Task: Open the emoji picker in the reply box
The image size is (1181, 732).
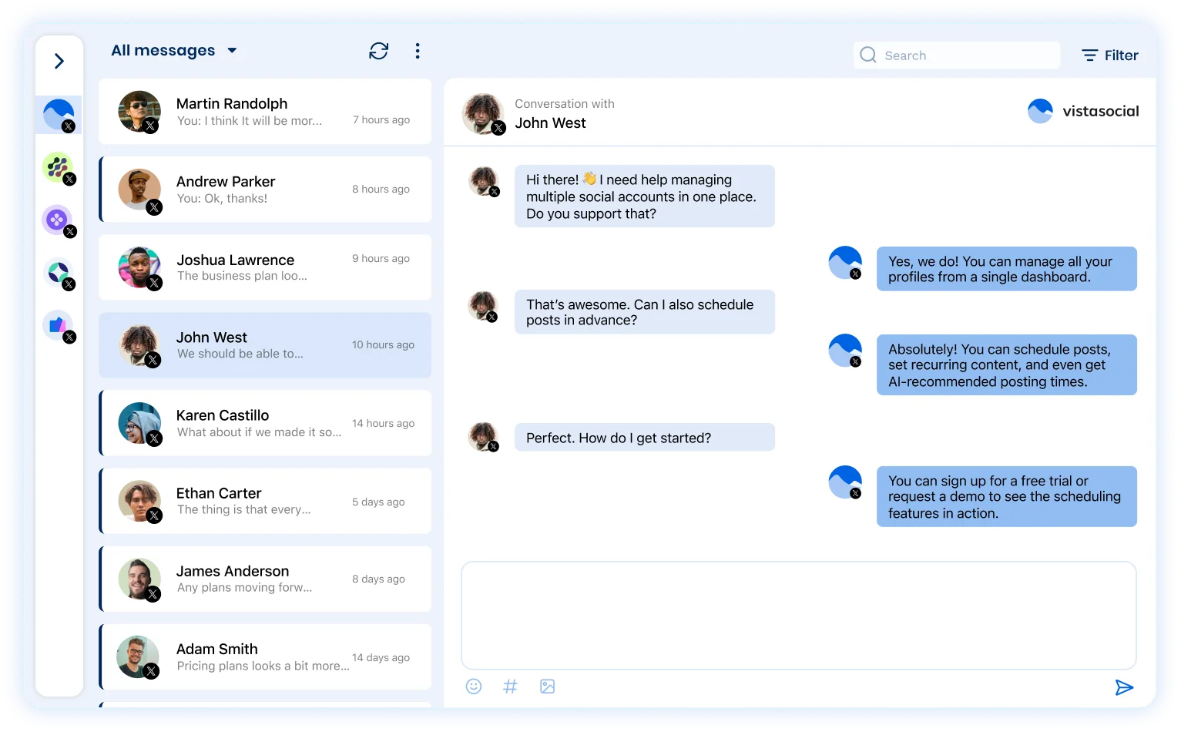Action: click(x=473, y=686)
